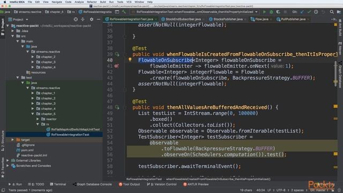Toggle the Favorites side tab
The image size is (343, 193).
click(3, 167)
